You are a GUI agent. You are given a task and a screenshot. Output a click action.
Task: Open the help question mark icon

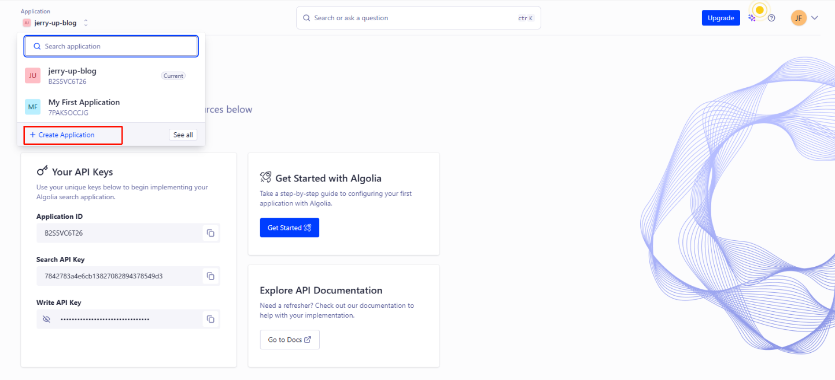click(771, 18)
